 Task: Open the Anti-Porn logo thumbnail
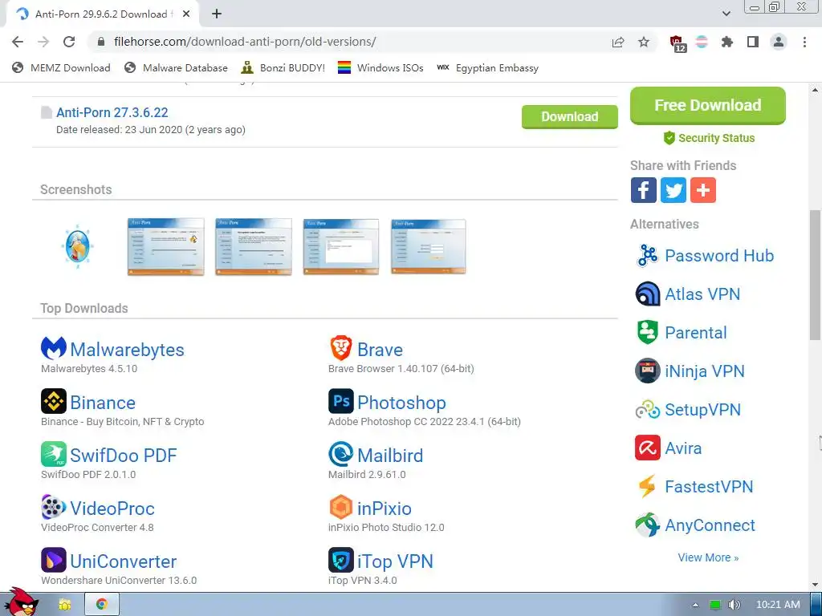click(x=78, y=247)
